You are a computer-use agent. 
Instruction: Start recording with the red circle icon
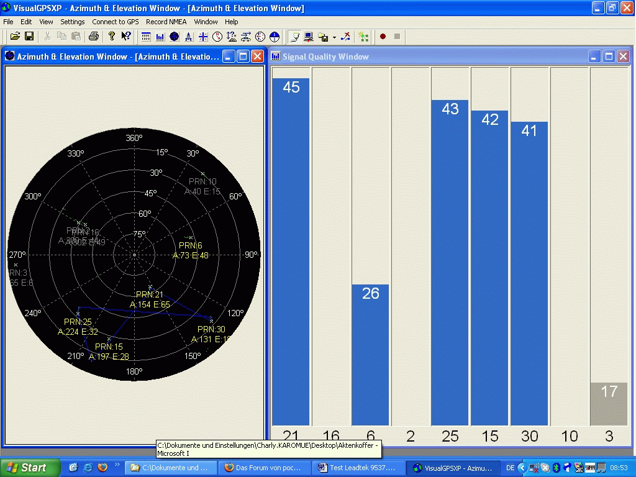tap(383, 37)
